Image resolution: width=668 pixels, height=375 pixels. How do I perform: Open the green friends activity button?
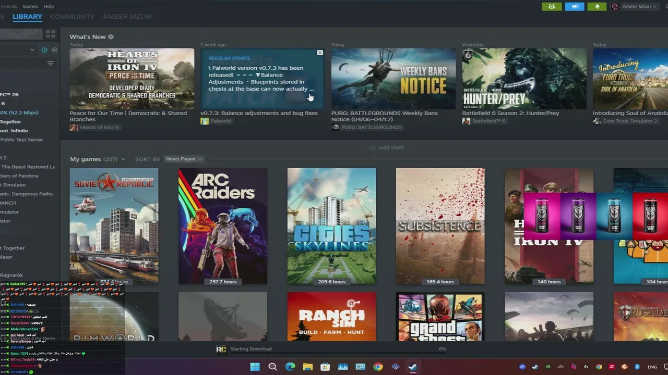click(552, 6)
